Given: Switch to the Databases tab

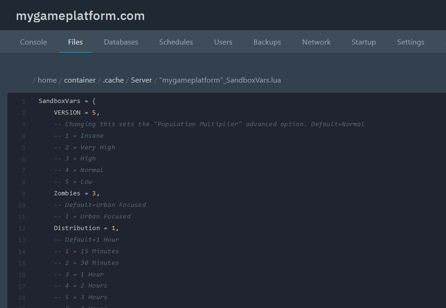Looking at the screenshot, I should (121, 42).
